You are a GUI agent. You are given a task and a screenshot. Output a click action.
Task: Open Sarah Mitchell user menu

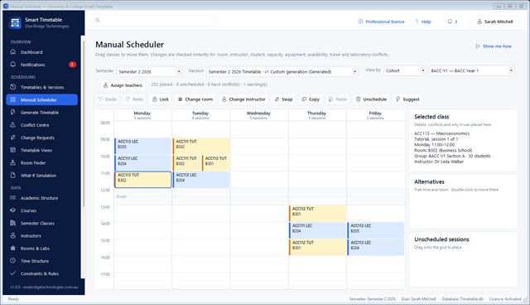[x=495, y=22]
